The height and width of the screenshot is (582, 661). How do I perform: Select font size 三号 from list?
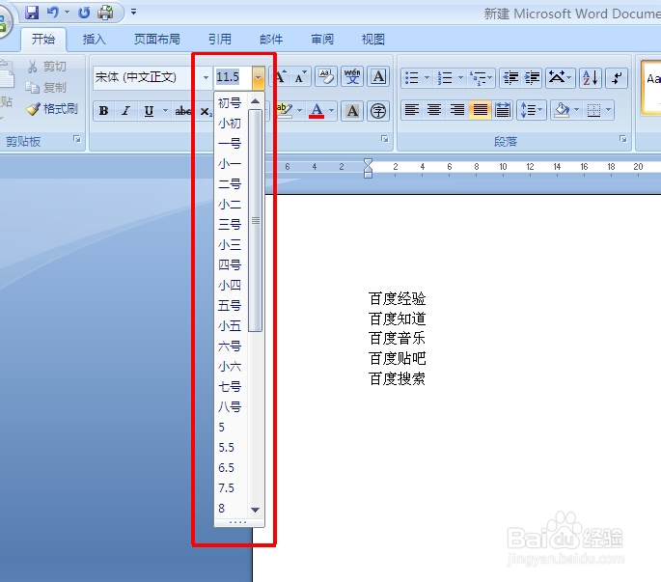click(x=231, y=224)
